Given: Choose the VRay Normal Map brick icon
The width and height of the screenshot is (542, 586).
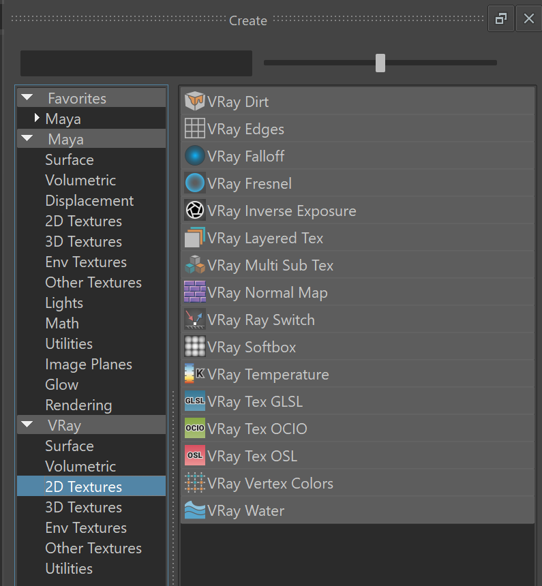Looking at the screenshot, I should click(x=194, y=292).
